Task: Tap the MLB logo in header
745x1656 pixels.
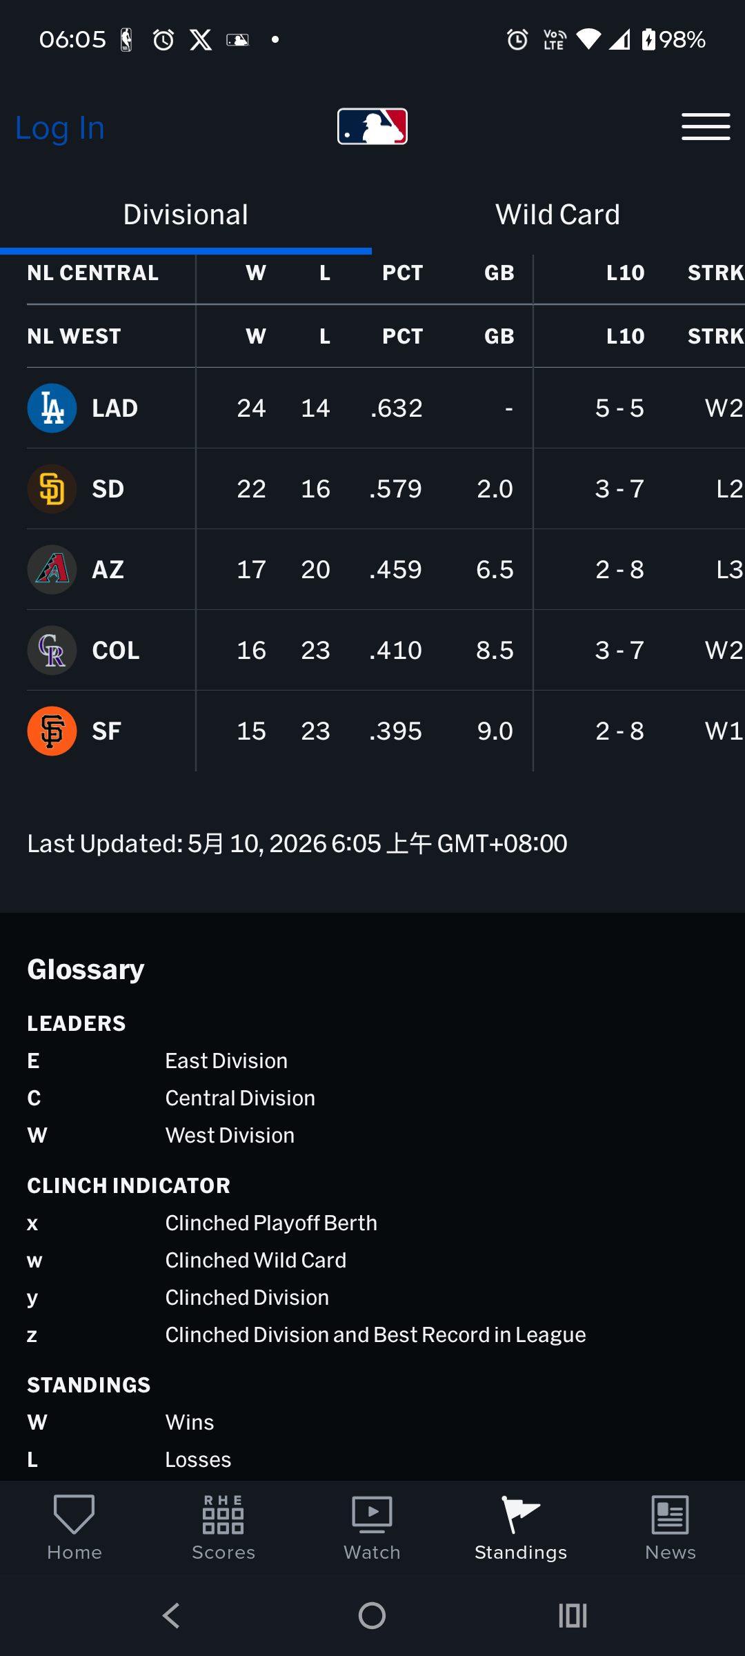Action: coord(372,126)
